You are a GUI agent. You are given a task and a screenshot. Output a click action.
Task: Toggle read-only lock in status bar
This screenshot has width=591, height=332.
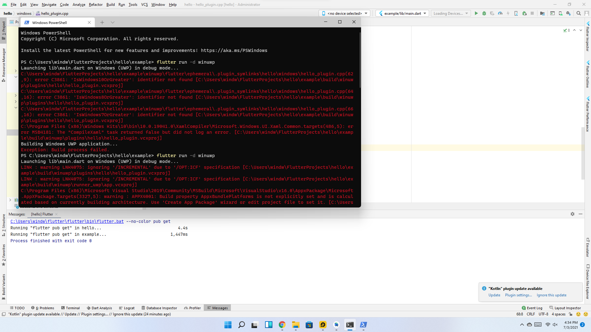[571, 314]
